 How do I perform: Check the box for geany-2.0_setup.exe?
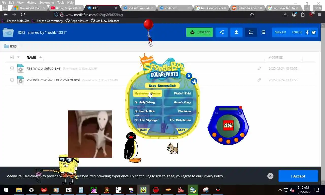[12, 68]
